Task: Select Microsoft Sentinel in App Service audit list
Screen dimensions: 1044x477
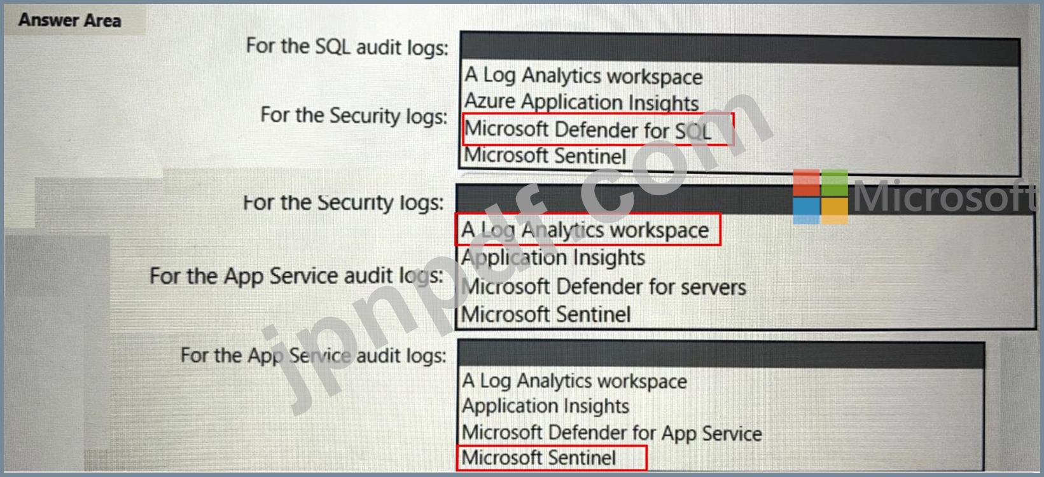Action: click(539, 457)
